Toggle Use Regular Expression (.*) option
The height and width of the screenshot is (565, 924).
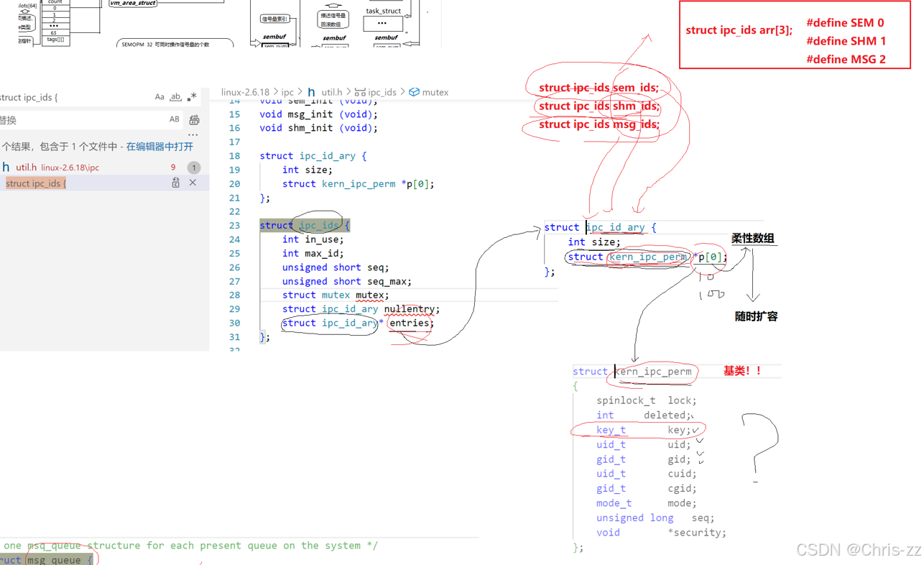(x=192, y=97)
